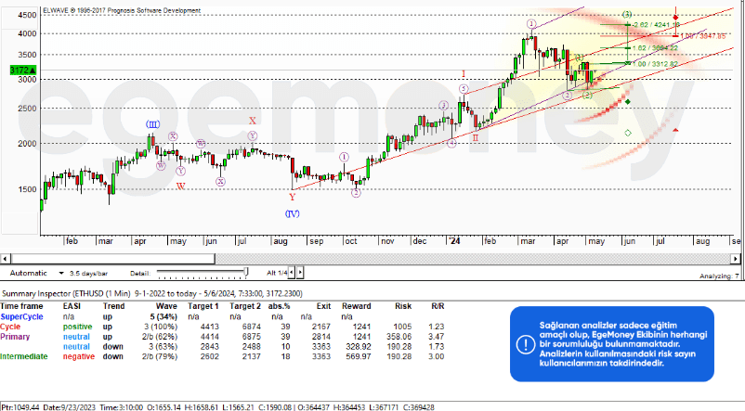
Task: Click the hollow green diamond marker
Action: pos(628,134)
